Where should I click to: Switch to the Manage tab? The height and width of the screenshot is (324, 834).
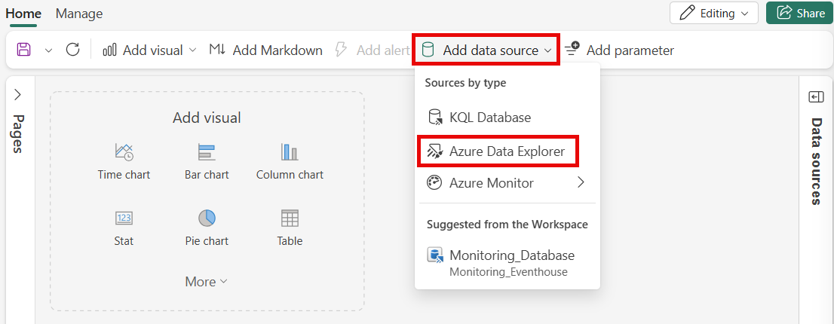coord(79,14)
